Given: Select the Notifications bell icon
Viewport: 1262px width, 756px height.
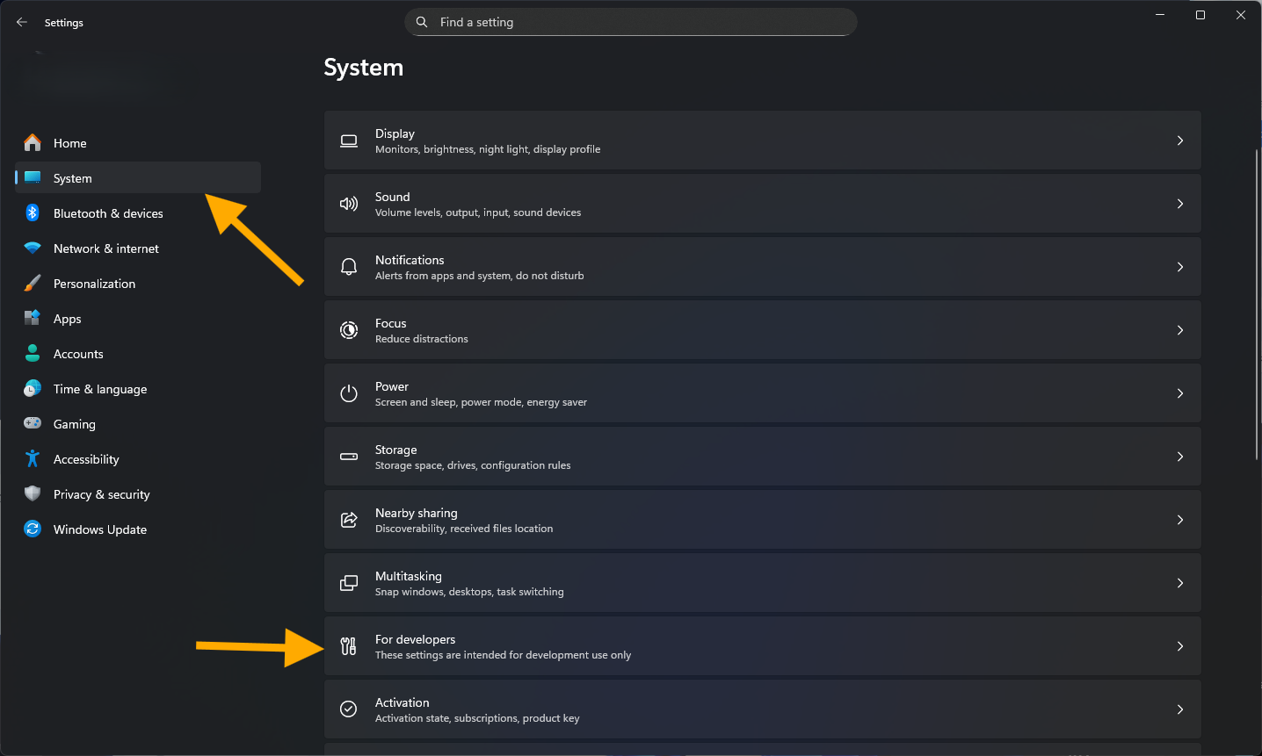Looking at the screenshot, I should pos(348,266).
